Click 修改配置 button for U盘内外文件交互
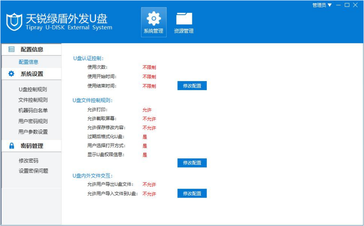The height and width of the screenshot is (226, 364). (x=192, y=193)
